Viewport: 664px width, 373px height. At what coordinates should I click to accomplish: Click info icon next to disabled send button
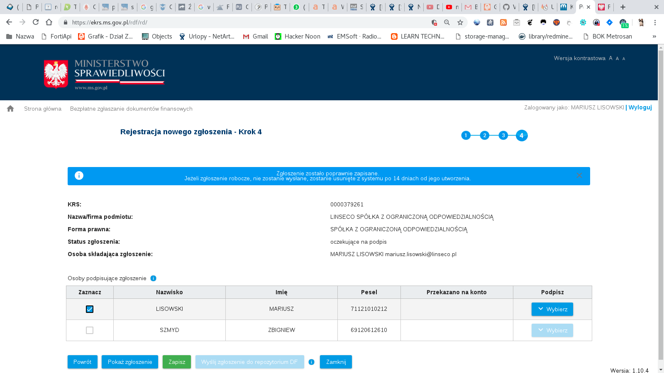click(x=311, y=362)
